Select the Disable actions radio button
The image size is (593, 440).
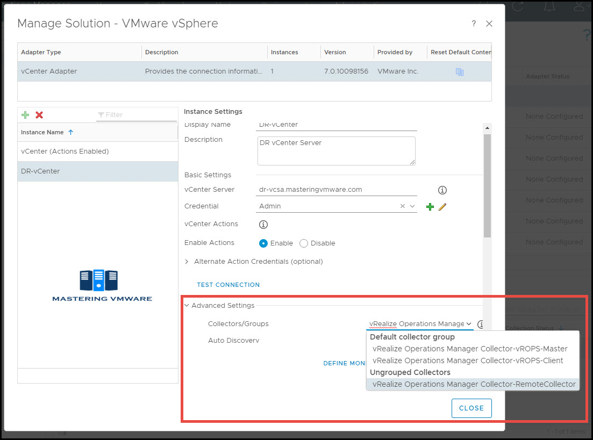[x=303, y=243]
